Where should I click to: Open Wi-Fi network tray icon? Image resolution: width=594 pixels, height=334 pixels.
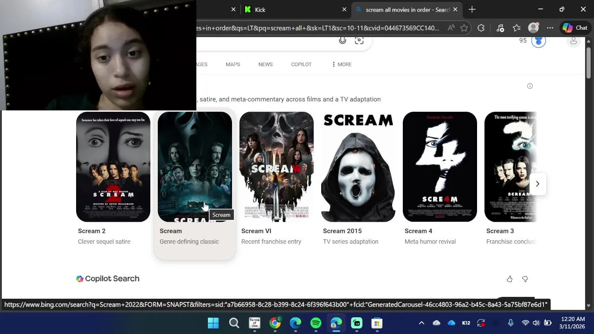coord(525,323)
